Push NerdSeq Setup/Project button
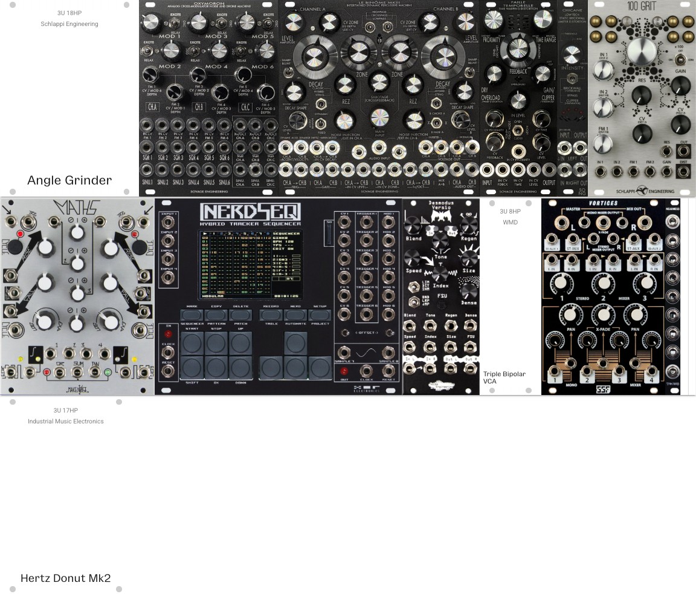This screenshot has width=696, height=594. [x=320, y=315]
